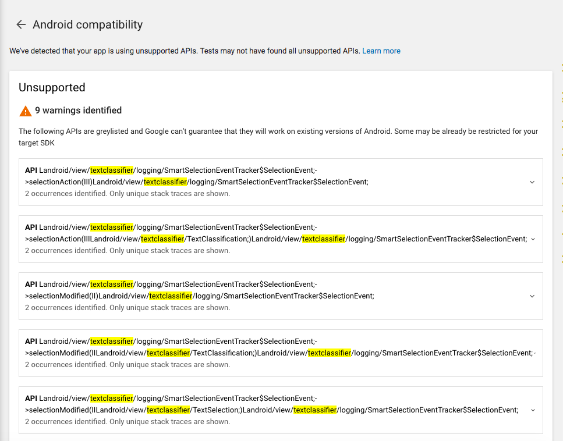The image size is (563, 441).
Task: Click the selectionModified TextSelection API signature text
Action: pyautogui.click(x=272, y=404)
